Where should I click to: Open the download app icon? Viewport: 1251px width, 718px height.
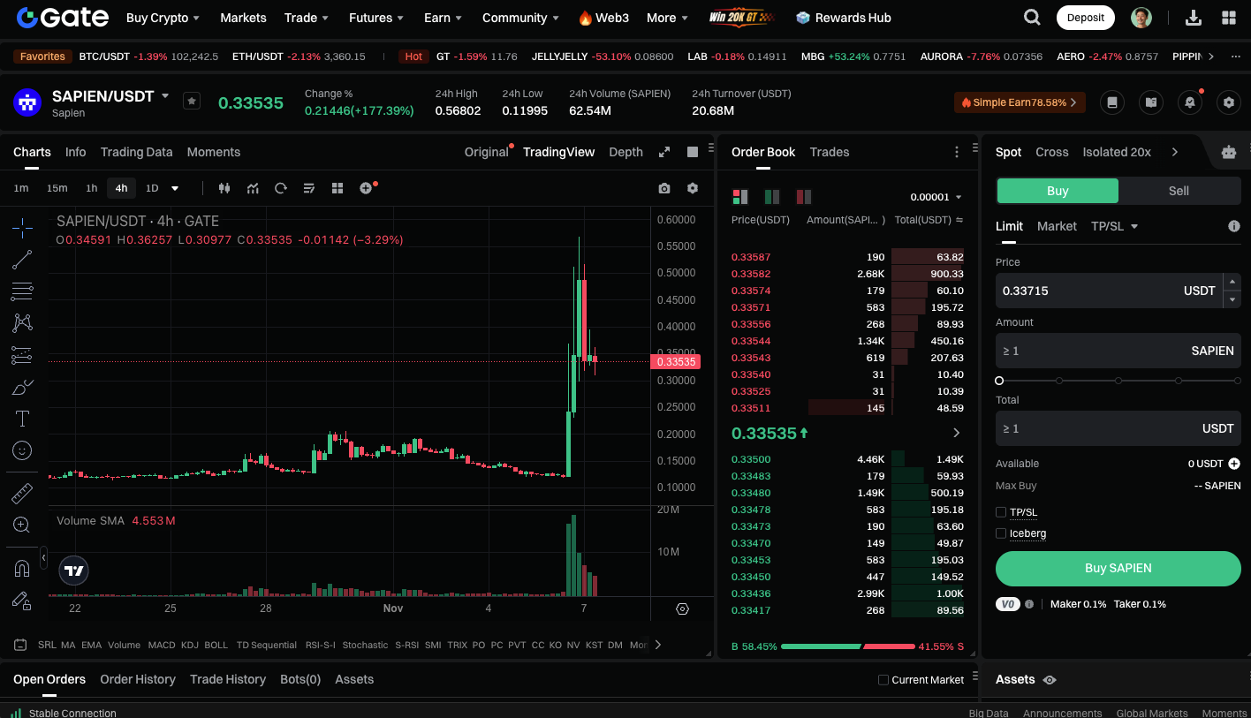pyautogui.click(x=1193, y=18)
